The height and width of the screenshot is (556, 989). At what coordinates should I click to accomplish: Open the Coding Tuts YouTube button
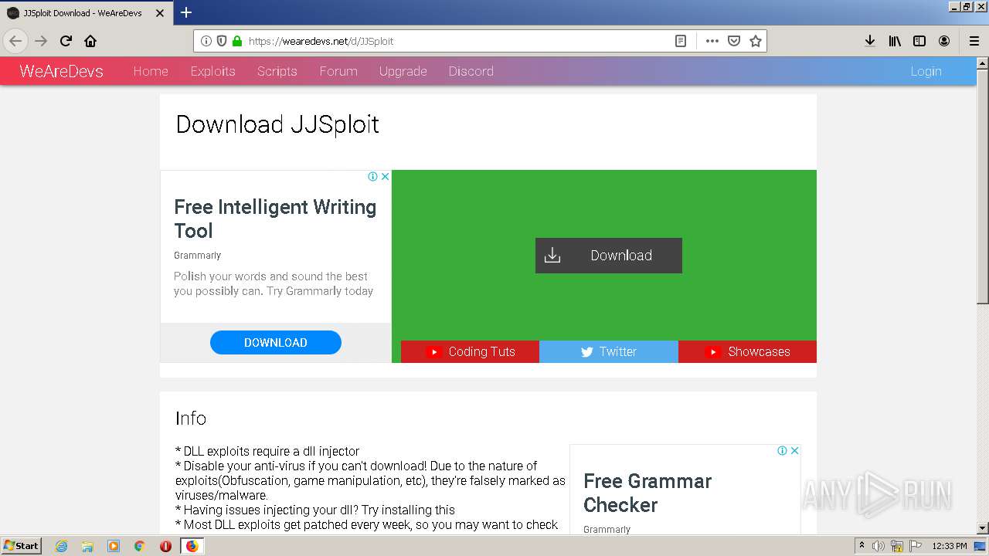[470, 351]
